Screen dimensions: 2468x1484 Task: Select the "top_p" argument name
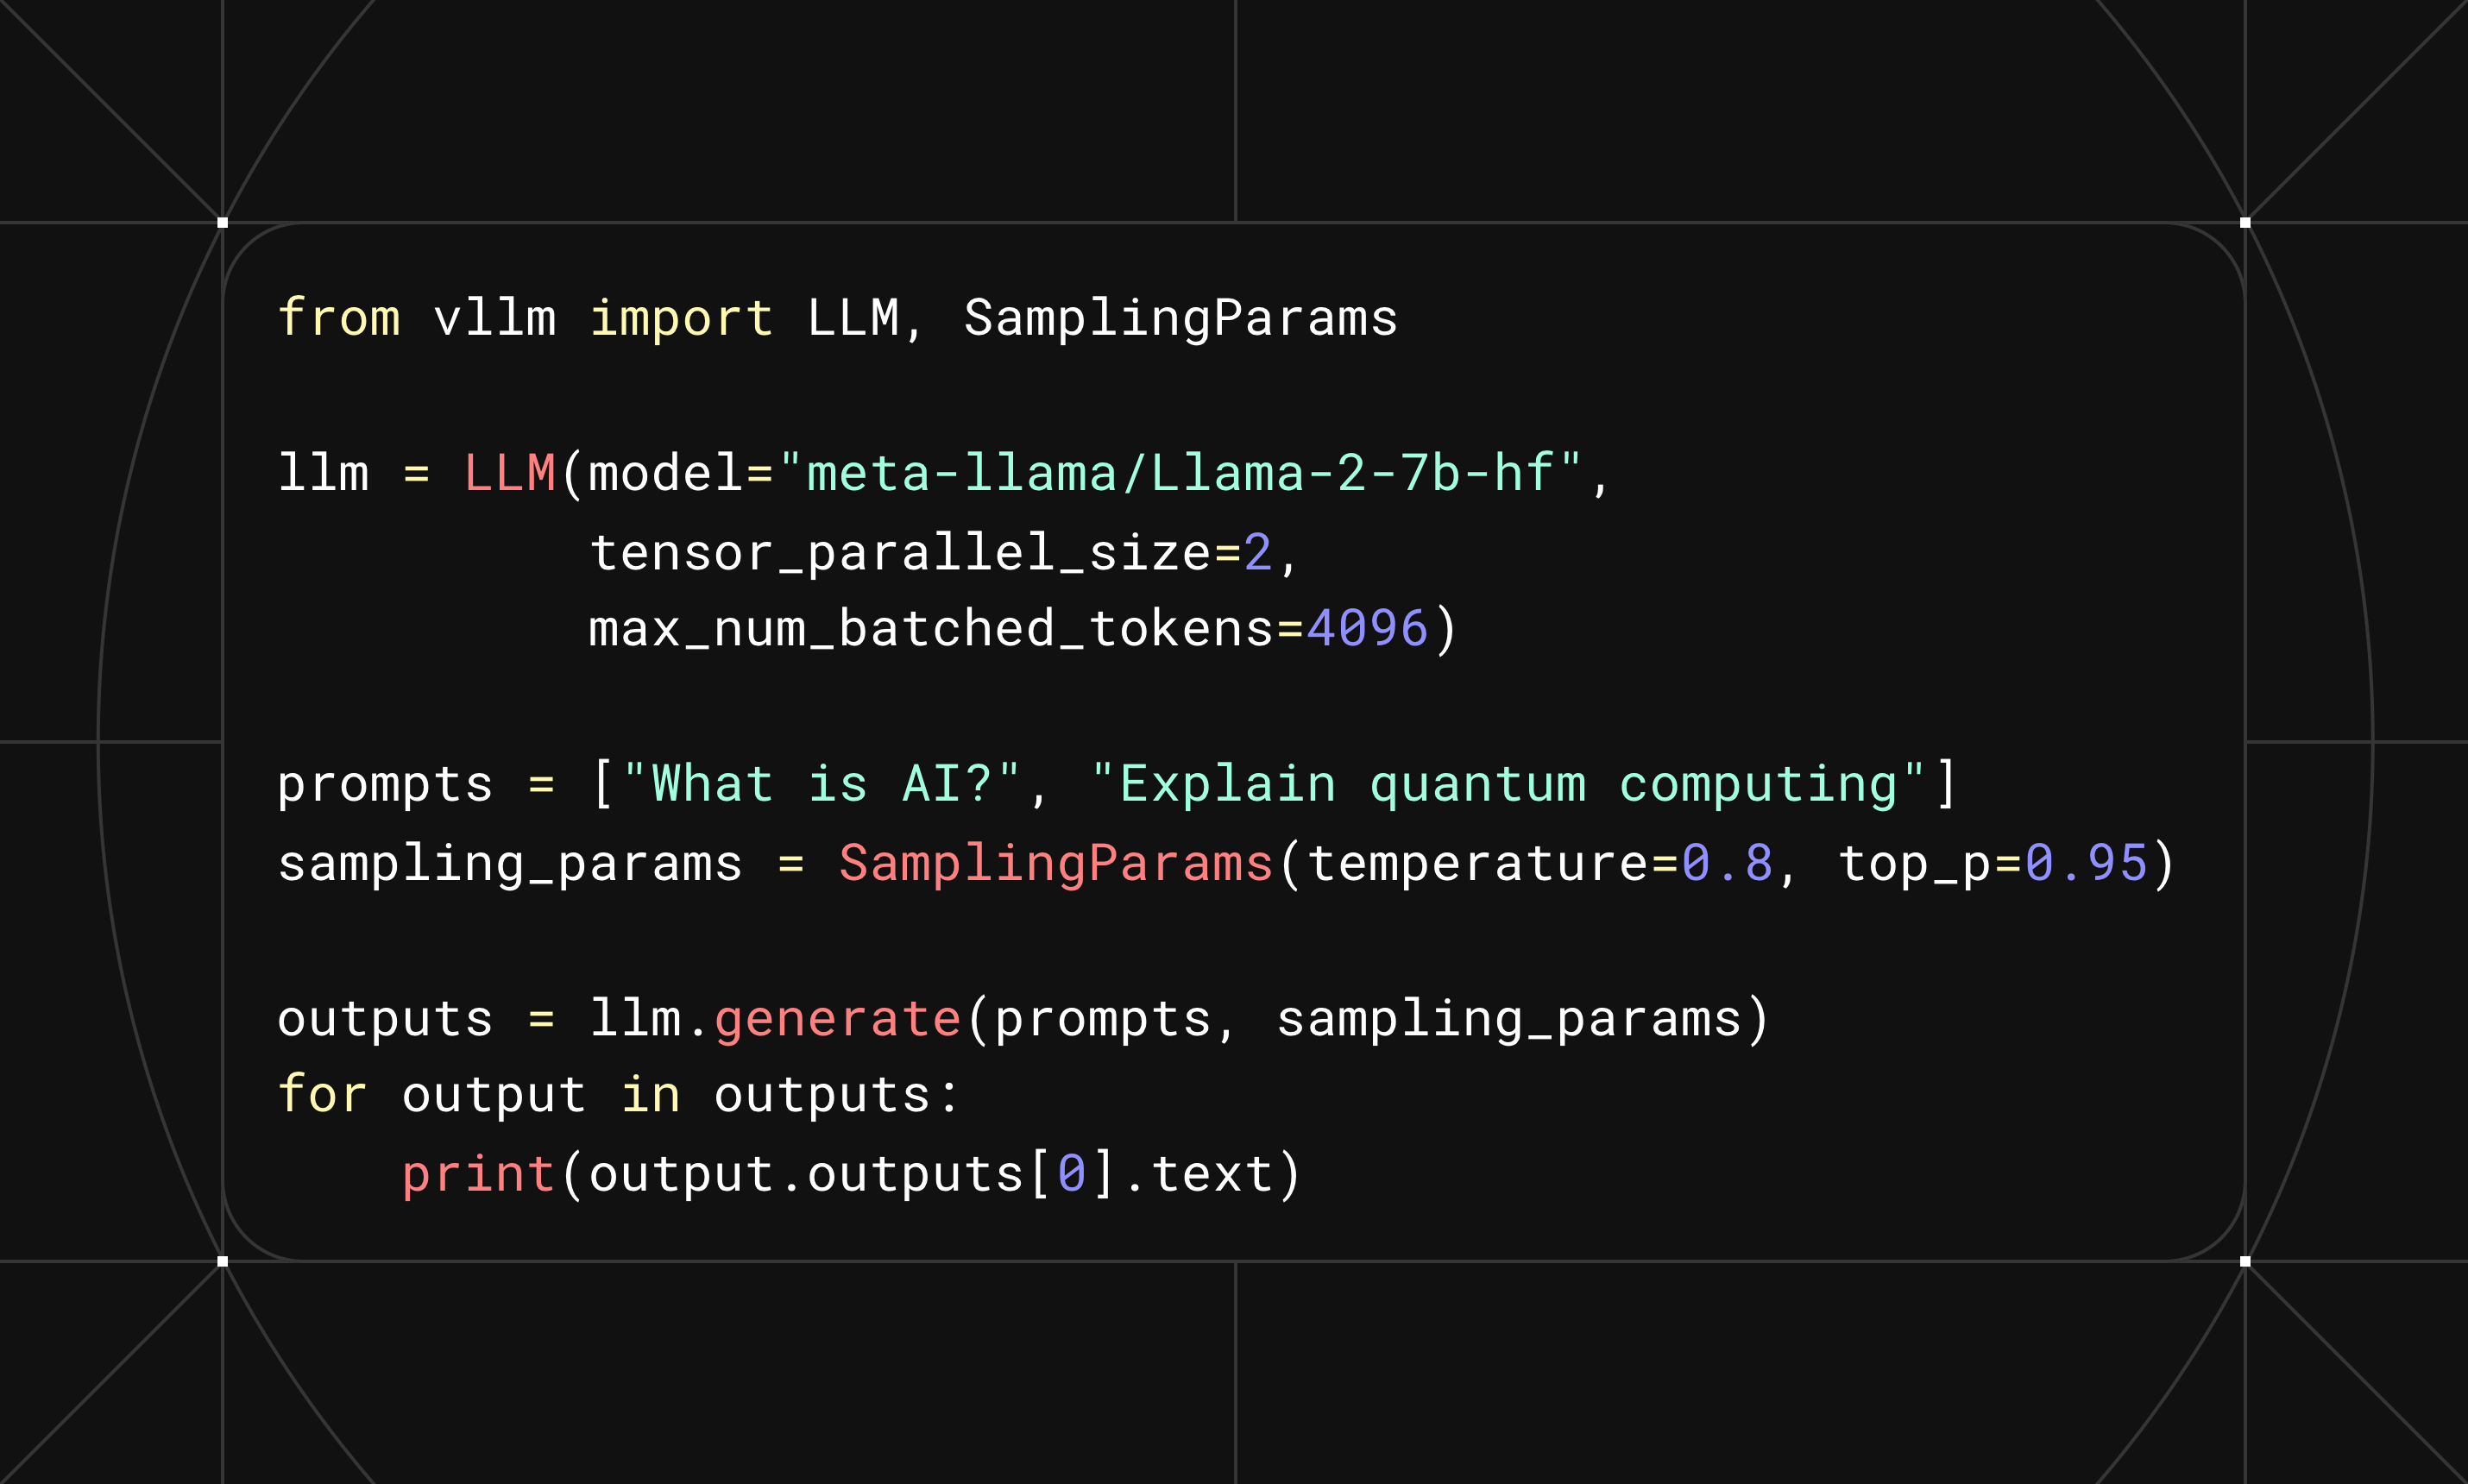1915,866
